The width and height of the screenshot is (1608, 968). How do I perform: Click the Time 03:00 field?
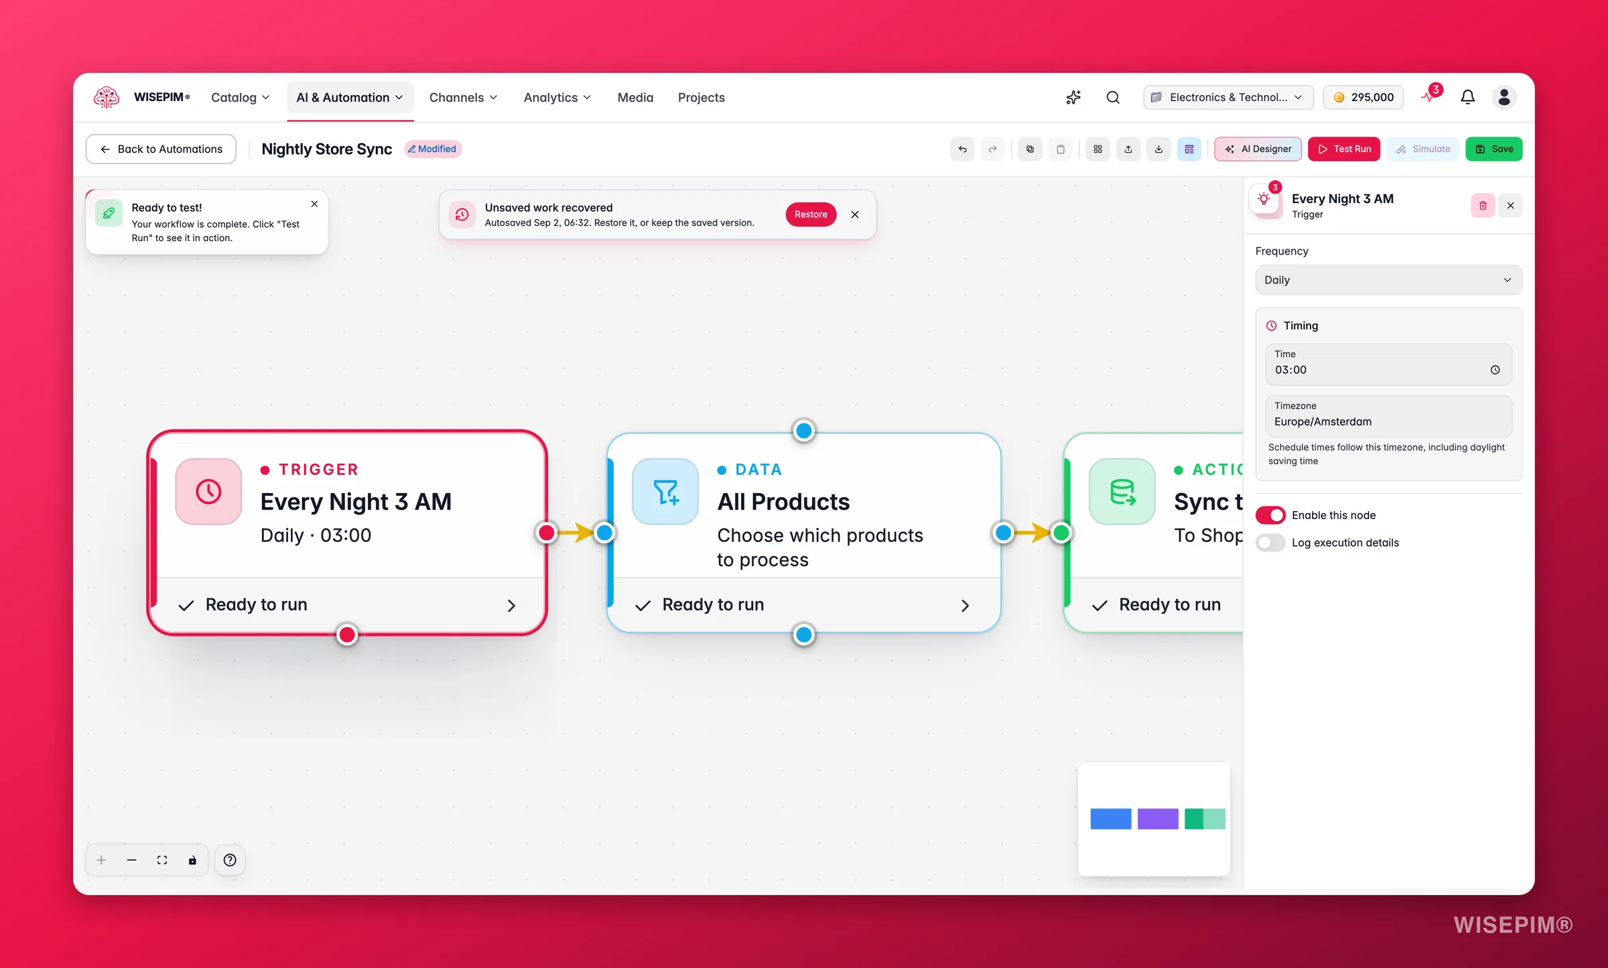pyautogui.click(x=1388, y=364)
